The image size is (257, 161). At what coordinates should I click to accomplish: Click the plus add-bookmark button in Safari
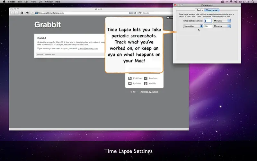[x=33, y=13]
